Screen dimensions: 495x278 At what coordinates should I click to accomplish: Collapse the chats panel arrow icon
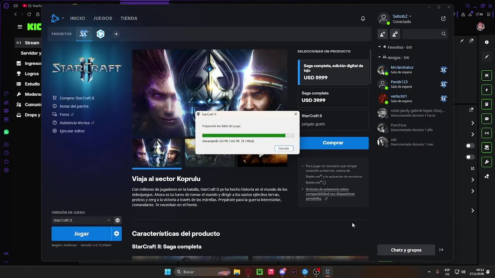(441, 250)
